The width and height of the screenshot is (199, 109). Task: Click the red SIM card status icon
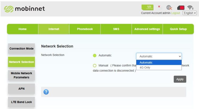pyautogui.click(x=181, y=8)
